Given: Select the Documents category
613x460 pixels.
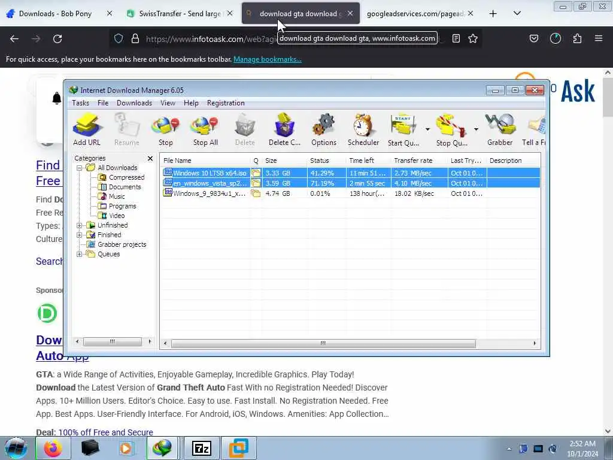Looking at the screenshot, I should click(125, 187).
